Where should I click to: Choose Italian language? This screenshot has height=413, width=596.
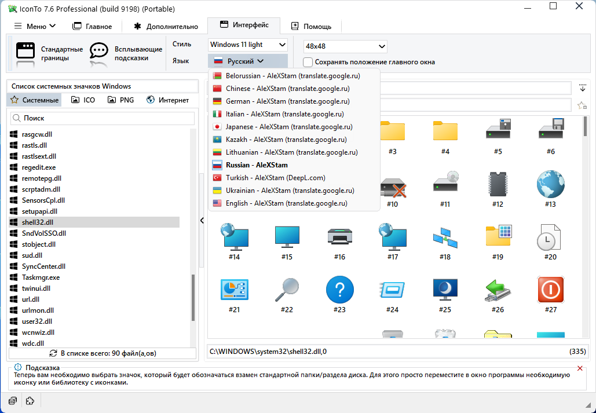click(x=294, y=114)
